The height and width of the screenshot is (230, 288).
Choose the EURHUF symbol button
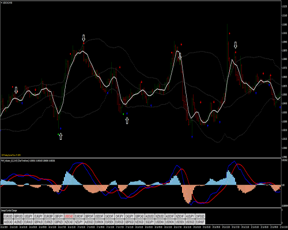pos(200,222)
